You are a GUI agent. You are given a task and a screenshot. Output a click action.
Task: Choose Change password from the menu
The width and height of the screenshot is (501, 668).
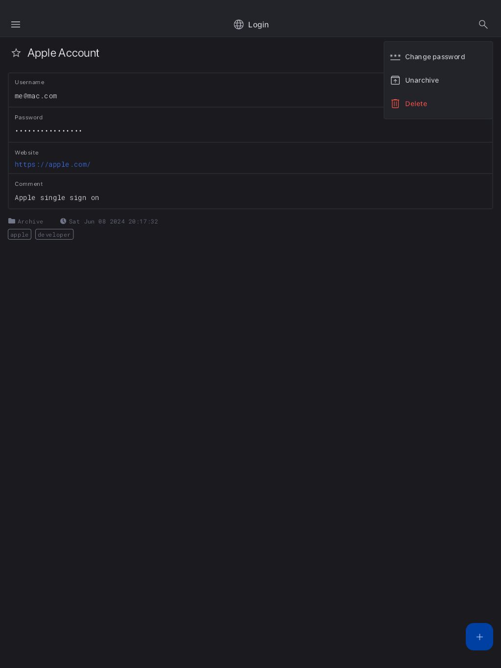tap(435, 57)
